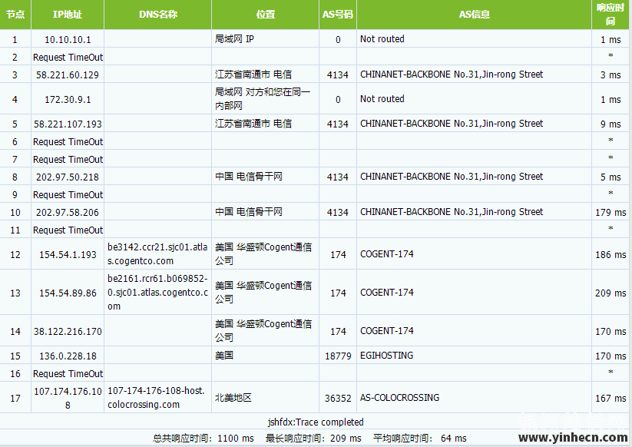Select IP address 38.122.216.170
This screenshot has height=447, width=632.
pyautogui.click(x=68, y=331)
